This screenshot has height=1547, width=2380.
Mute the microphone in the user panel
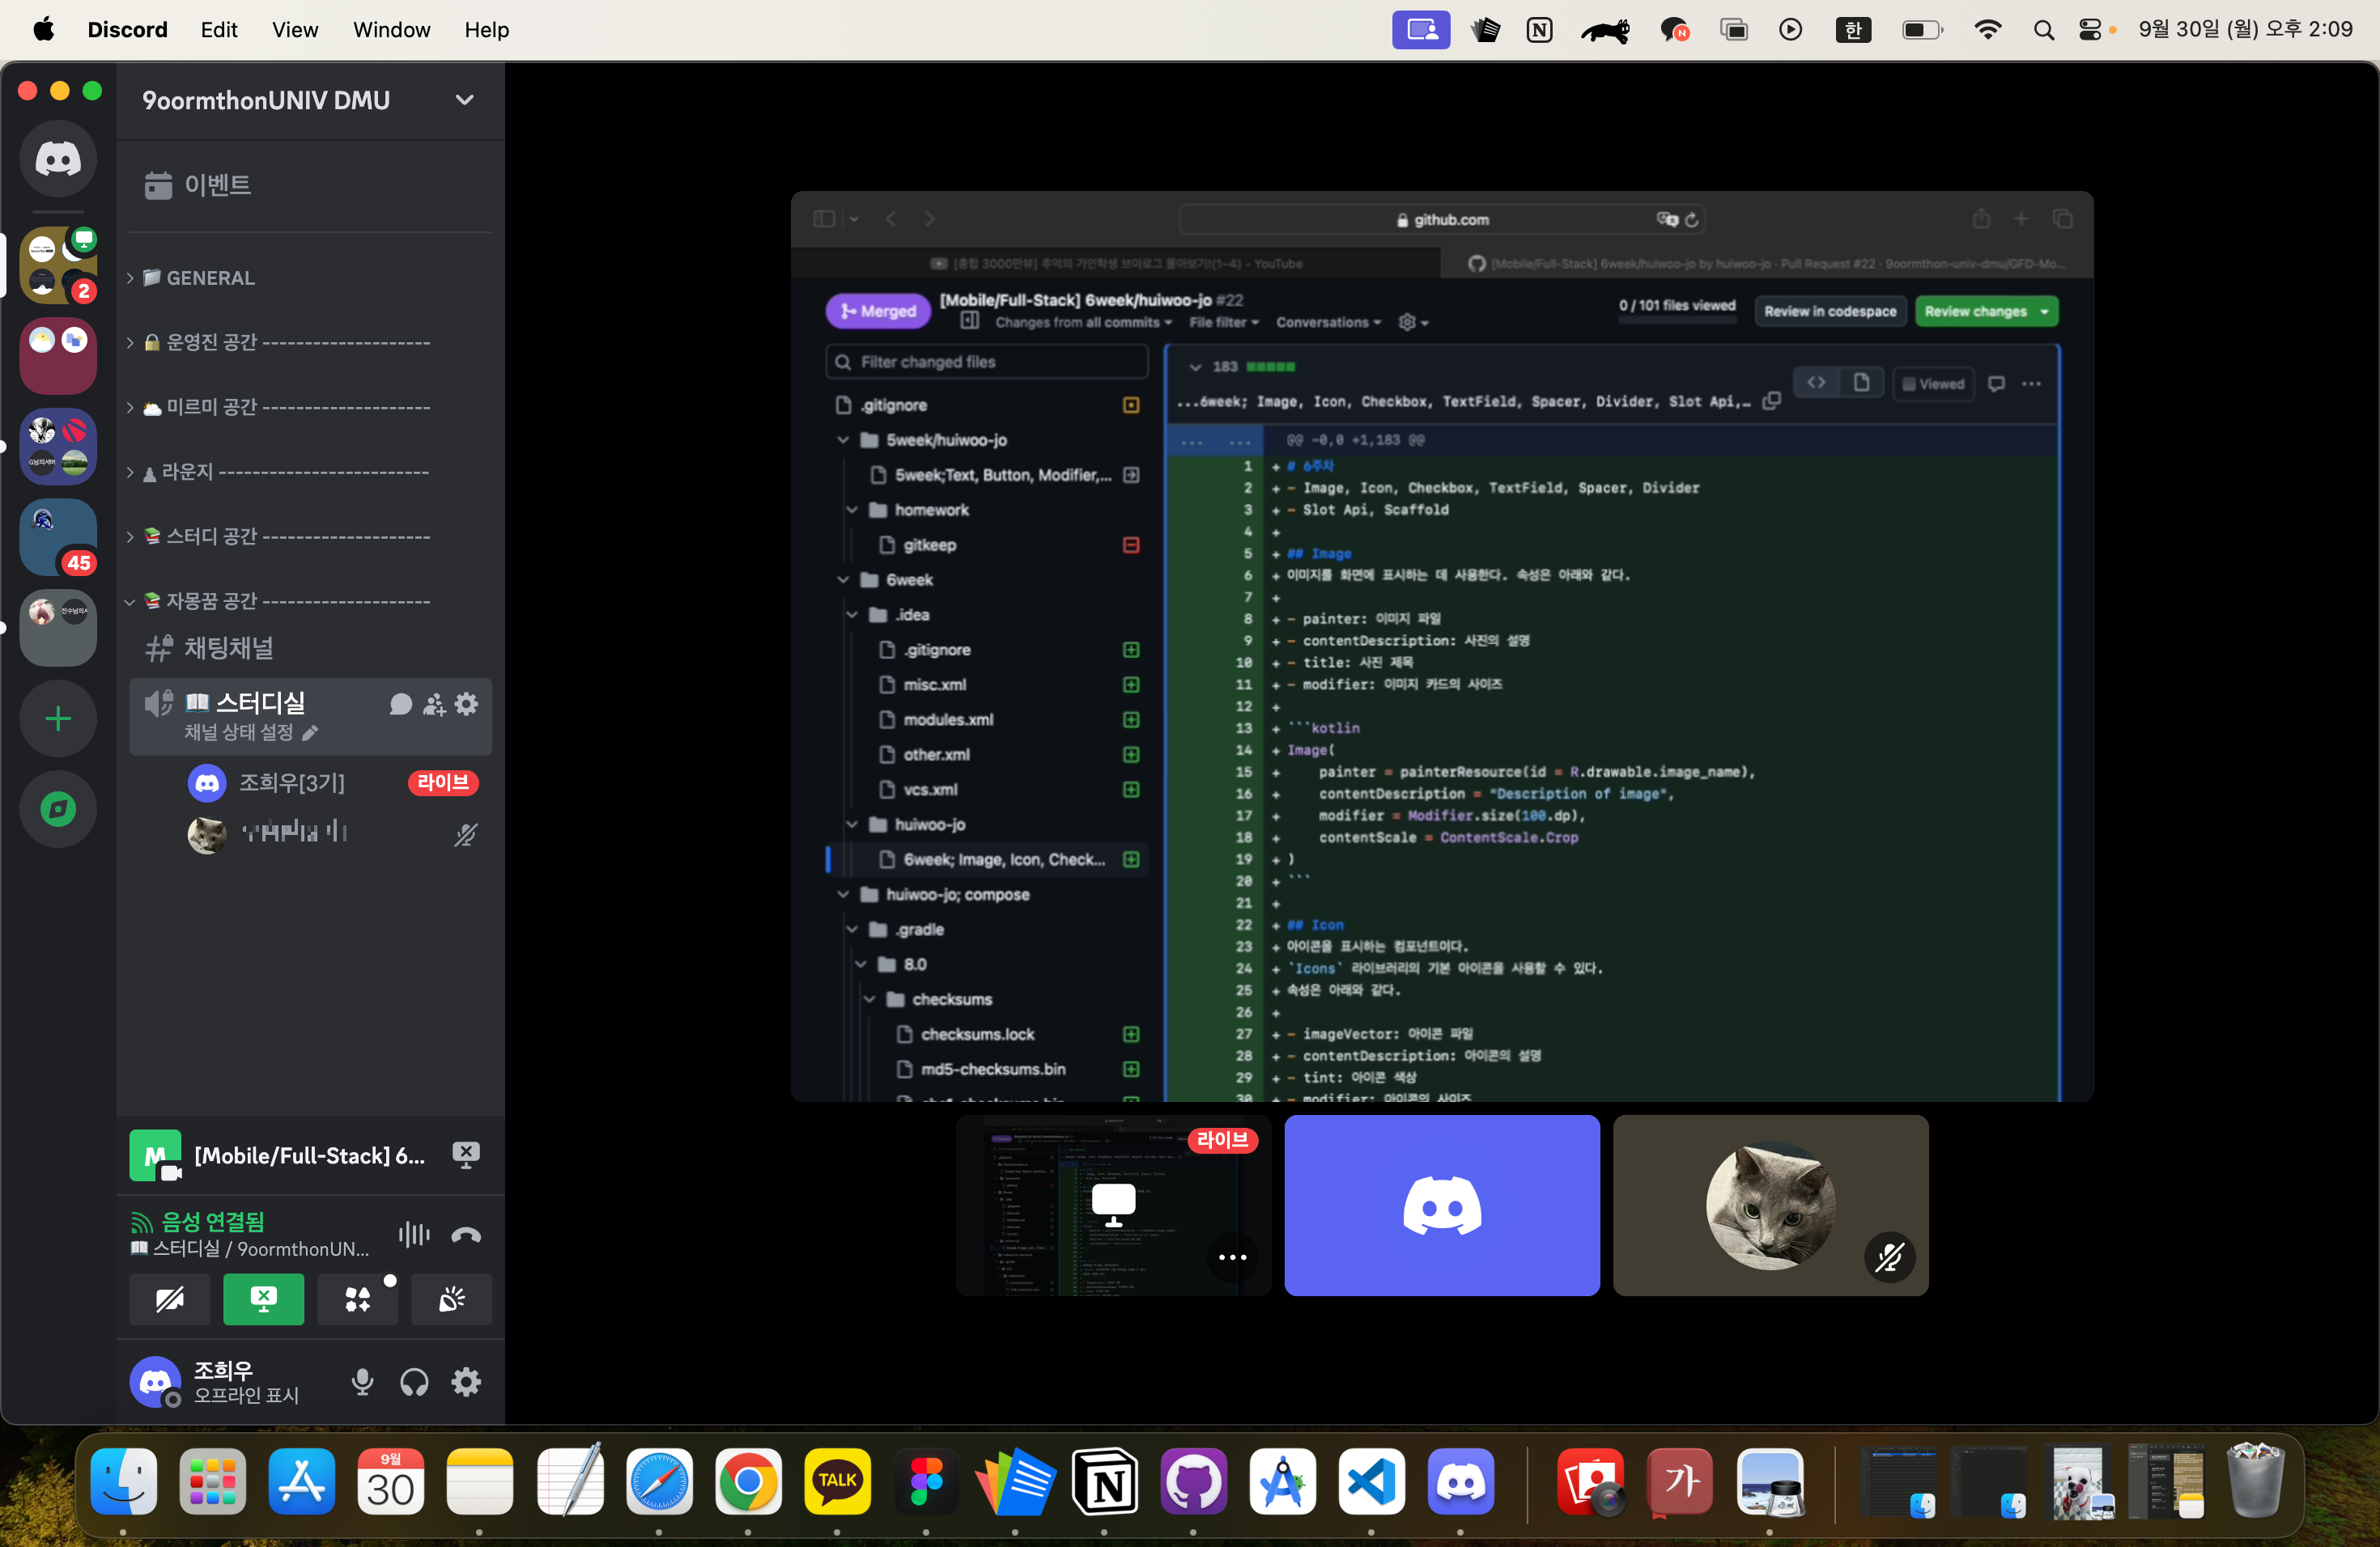362,1382
